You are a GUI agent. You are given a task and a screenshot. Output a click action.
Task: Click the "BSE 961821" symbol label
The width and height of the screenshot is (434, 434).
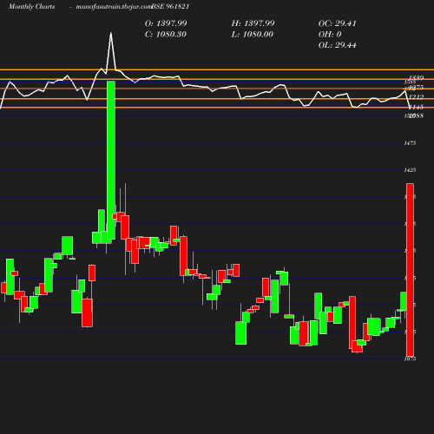click(171, 7)
